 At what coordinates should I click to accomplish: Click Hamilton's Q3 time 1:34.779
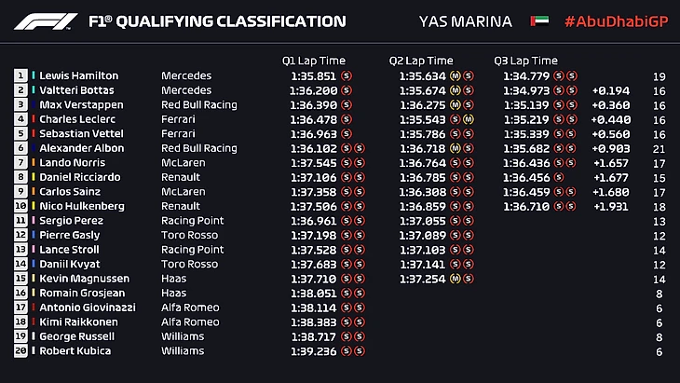[526, 75]
